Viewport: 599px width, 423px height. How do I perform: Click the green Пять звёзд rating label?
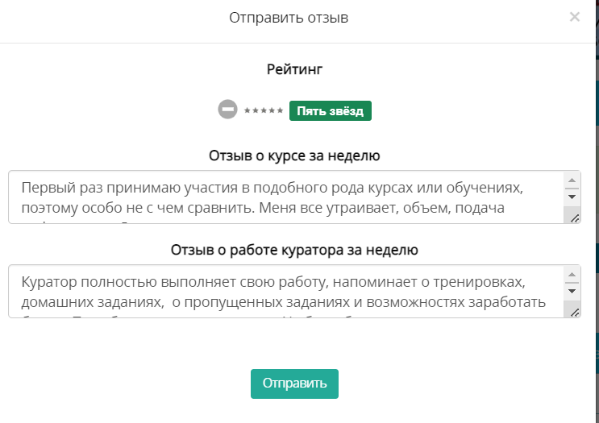[331, 110]
